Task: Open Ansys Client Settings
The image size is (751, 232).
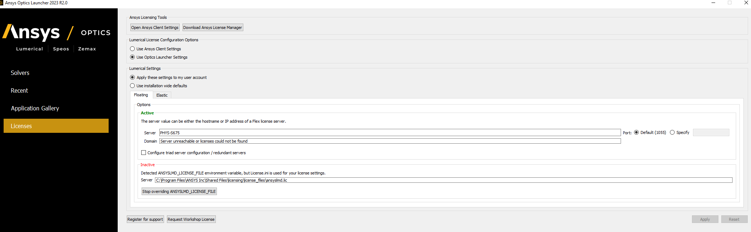Action: [155, 28]
